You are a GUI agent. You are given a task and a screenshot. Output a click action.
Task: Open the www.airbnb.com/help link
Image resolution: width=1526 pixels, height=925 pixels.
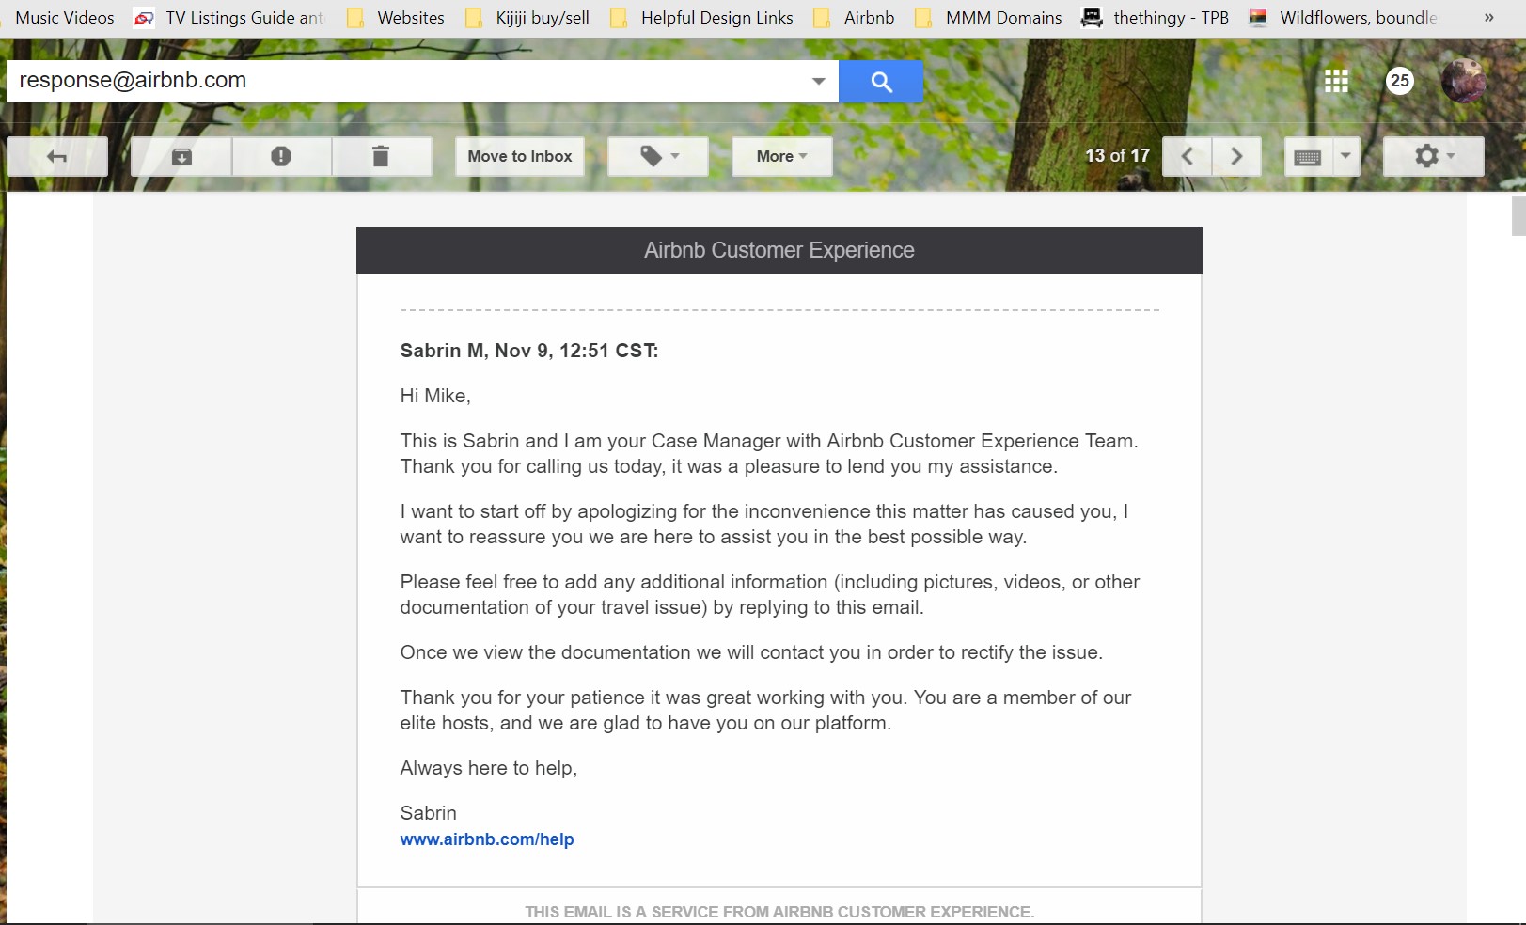click(x=487, y=839)
